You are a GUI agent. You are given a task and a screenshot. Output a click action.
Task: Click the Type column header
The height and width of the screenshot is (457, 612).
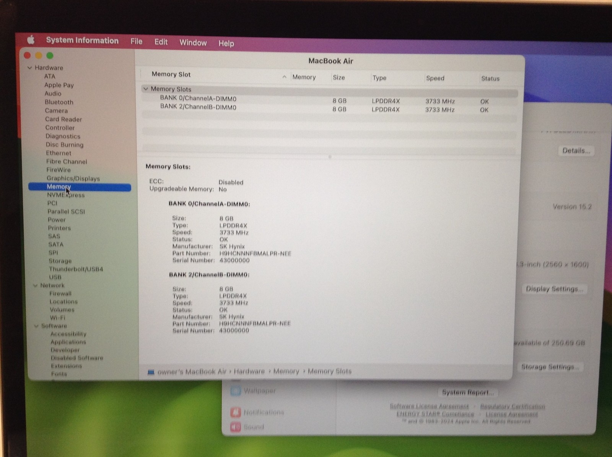pyautogui.click(x=379, y=78)
